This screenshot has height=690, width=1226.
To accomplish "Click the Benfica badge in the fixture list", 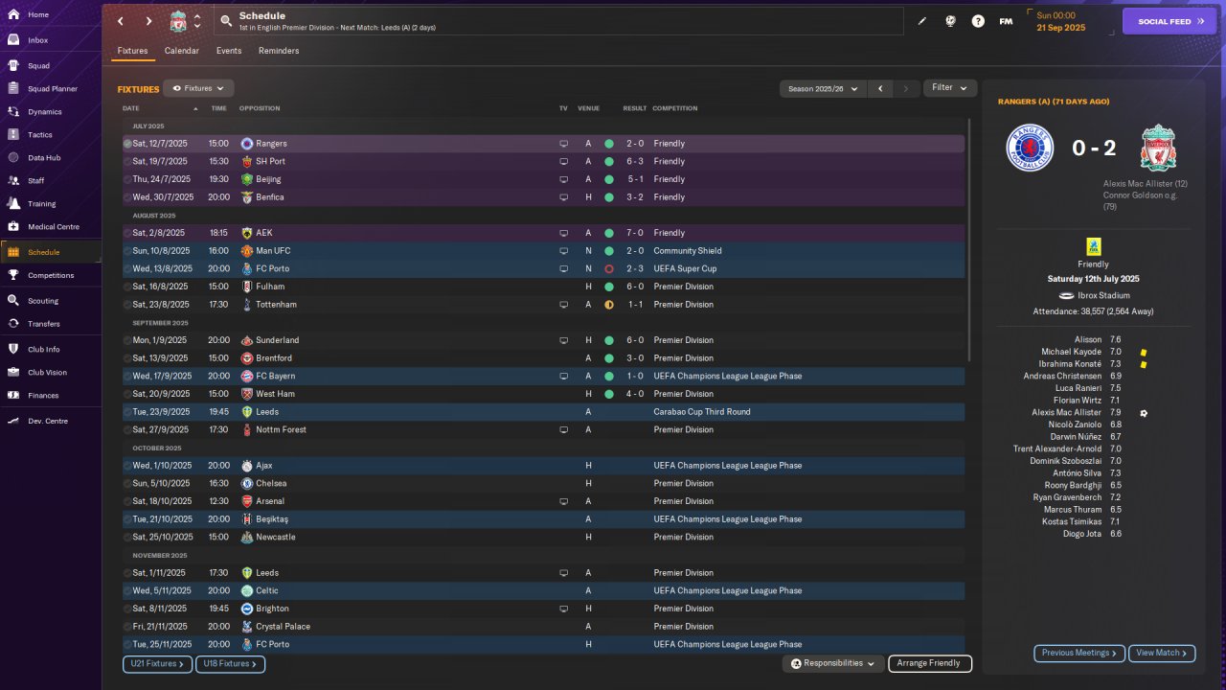I will click(247, 197).
